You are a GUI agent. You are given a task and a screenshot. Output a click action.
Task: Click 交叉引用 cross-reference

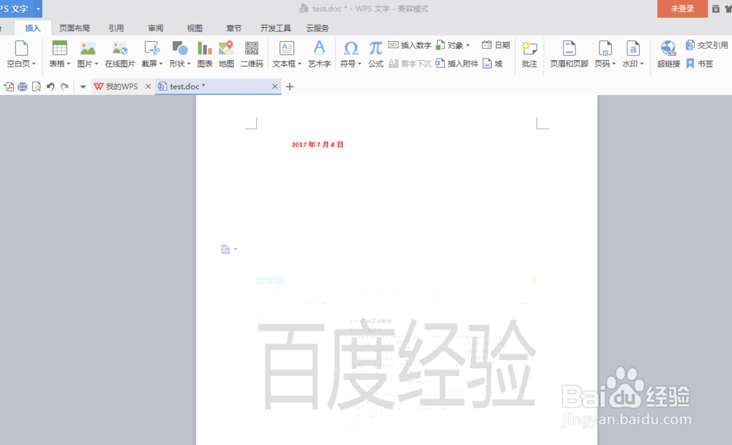pos(706,45)
